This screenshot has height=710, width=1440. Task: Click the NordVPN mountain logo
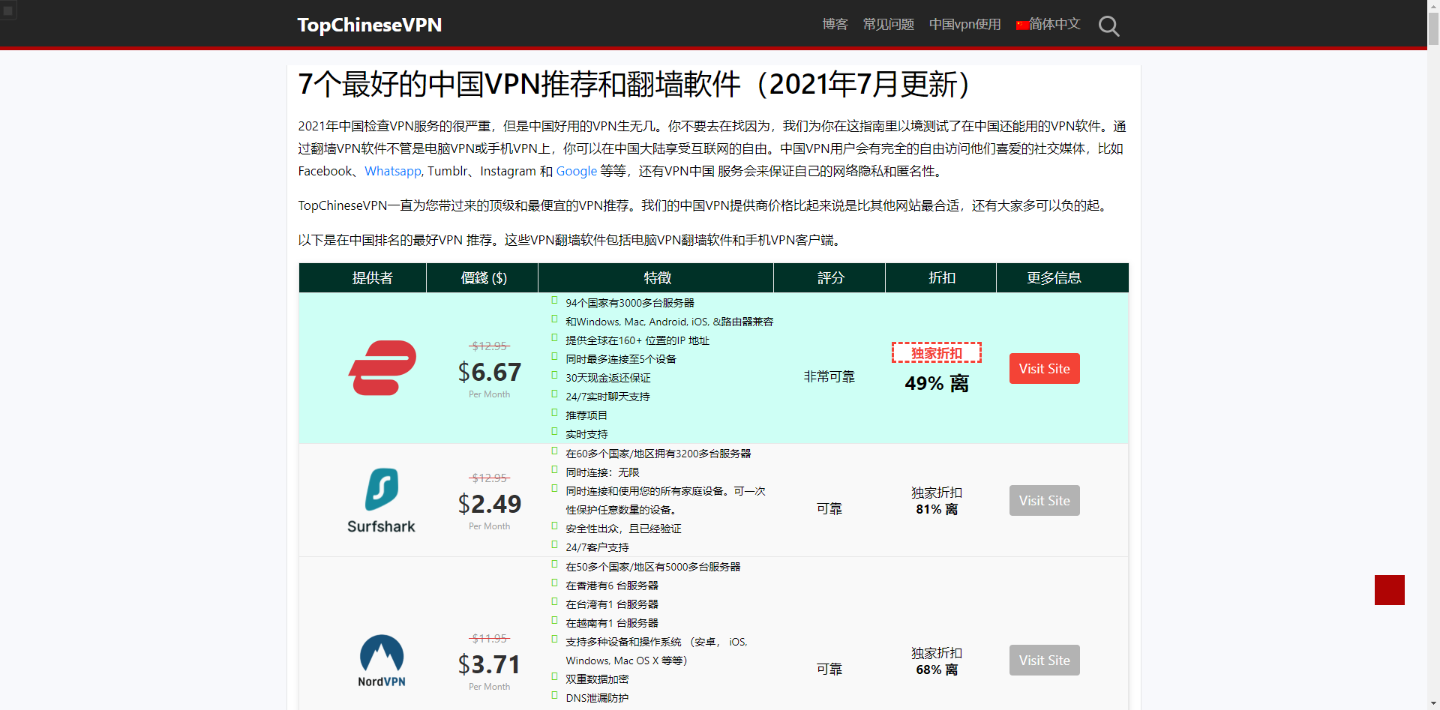pyautogui.click(x=382, y=661)
